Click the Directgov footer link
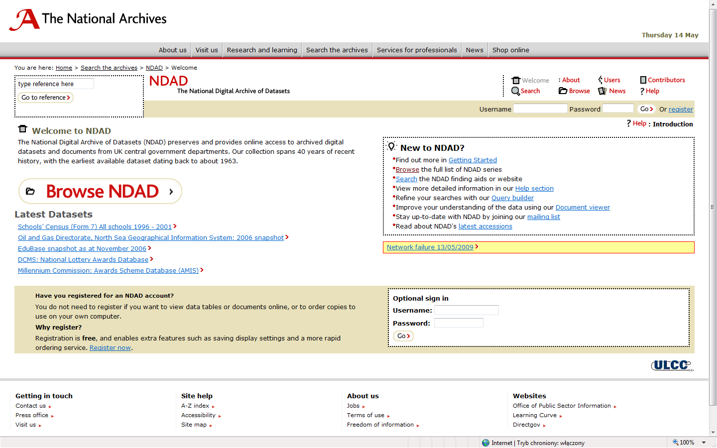This screenshot has width=717, height=448. tap(526, 425)
